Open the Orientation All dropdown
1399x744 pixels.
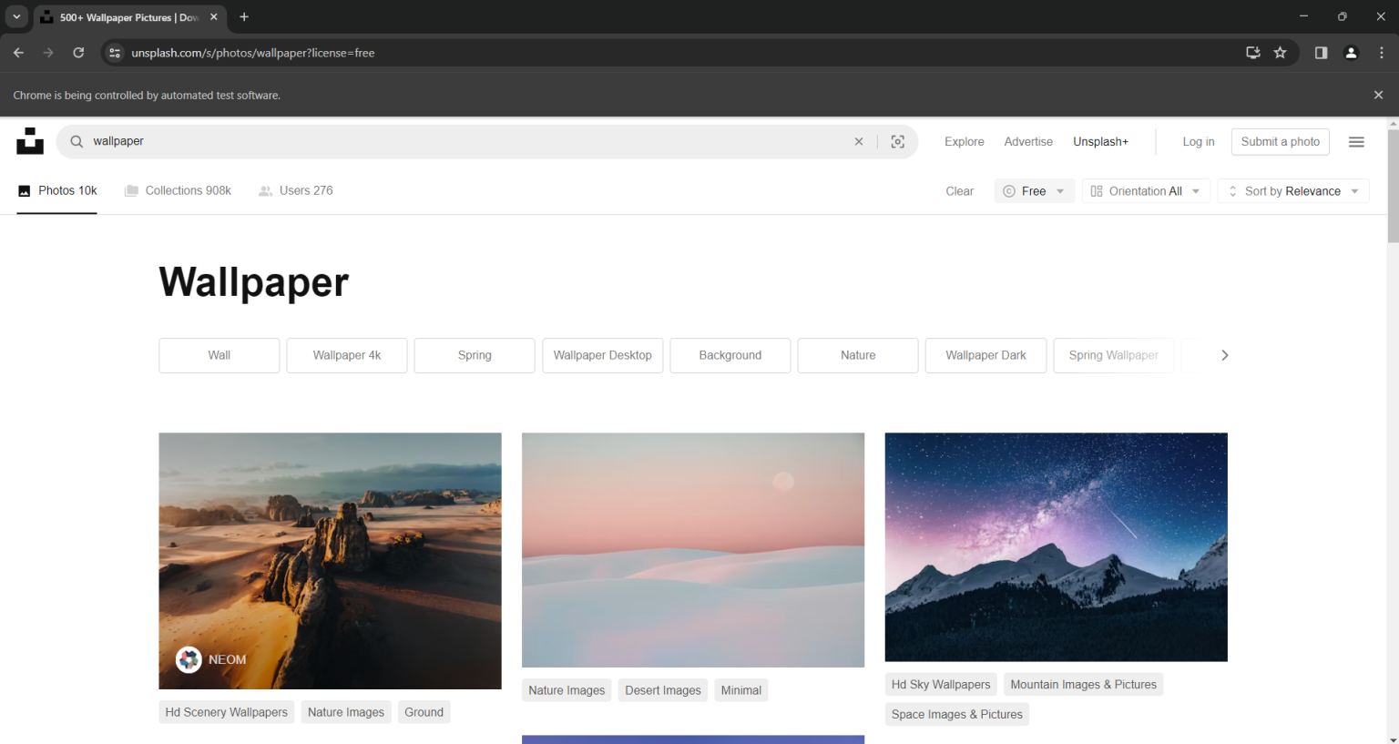coord(1146,190)
